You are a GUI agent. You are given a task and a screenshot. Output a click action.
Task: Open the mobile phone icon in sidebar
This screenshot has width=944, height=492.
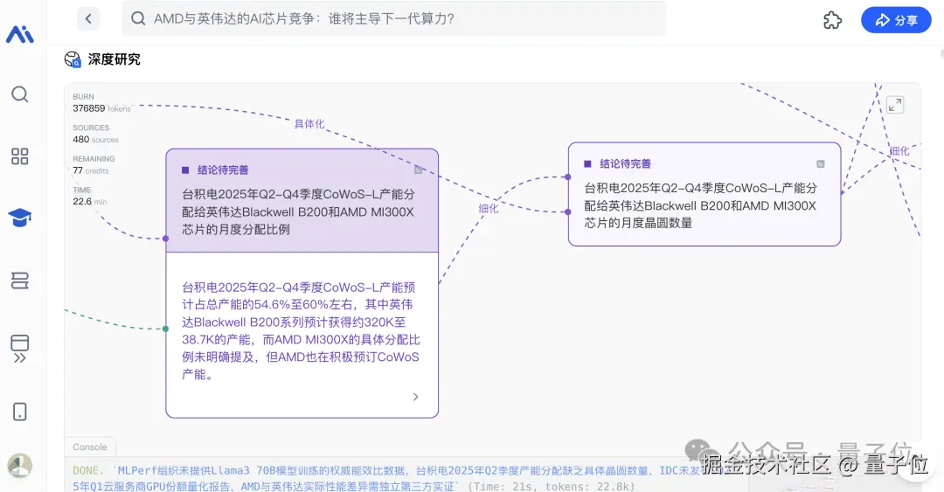pyautogui.click(x=20, y=412)
